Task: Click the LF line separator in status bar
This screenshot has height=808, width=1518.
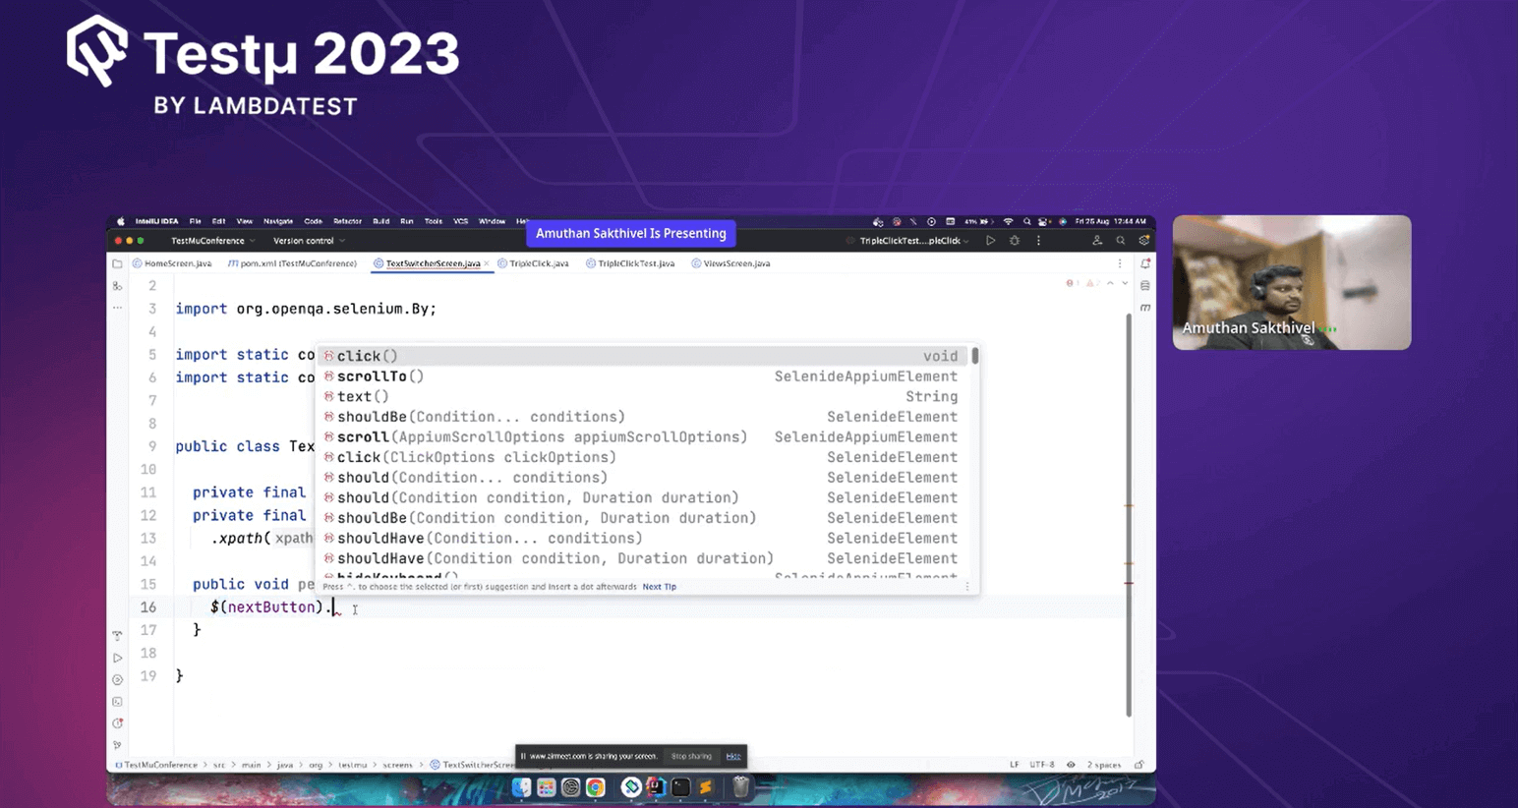Action: [x=1015, y=765]
